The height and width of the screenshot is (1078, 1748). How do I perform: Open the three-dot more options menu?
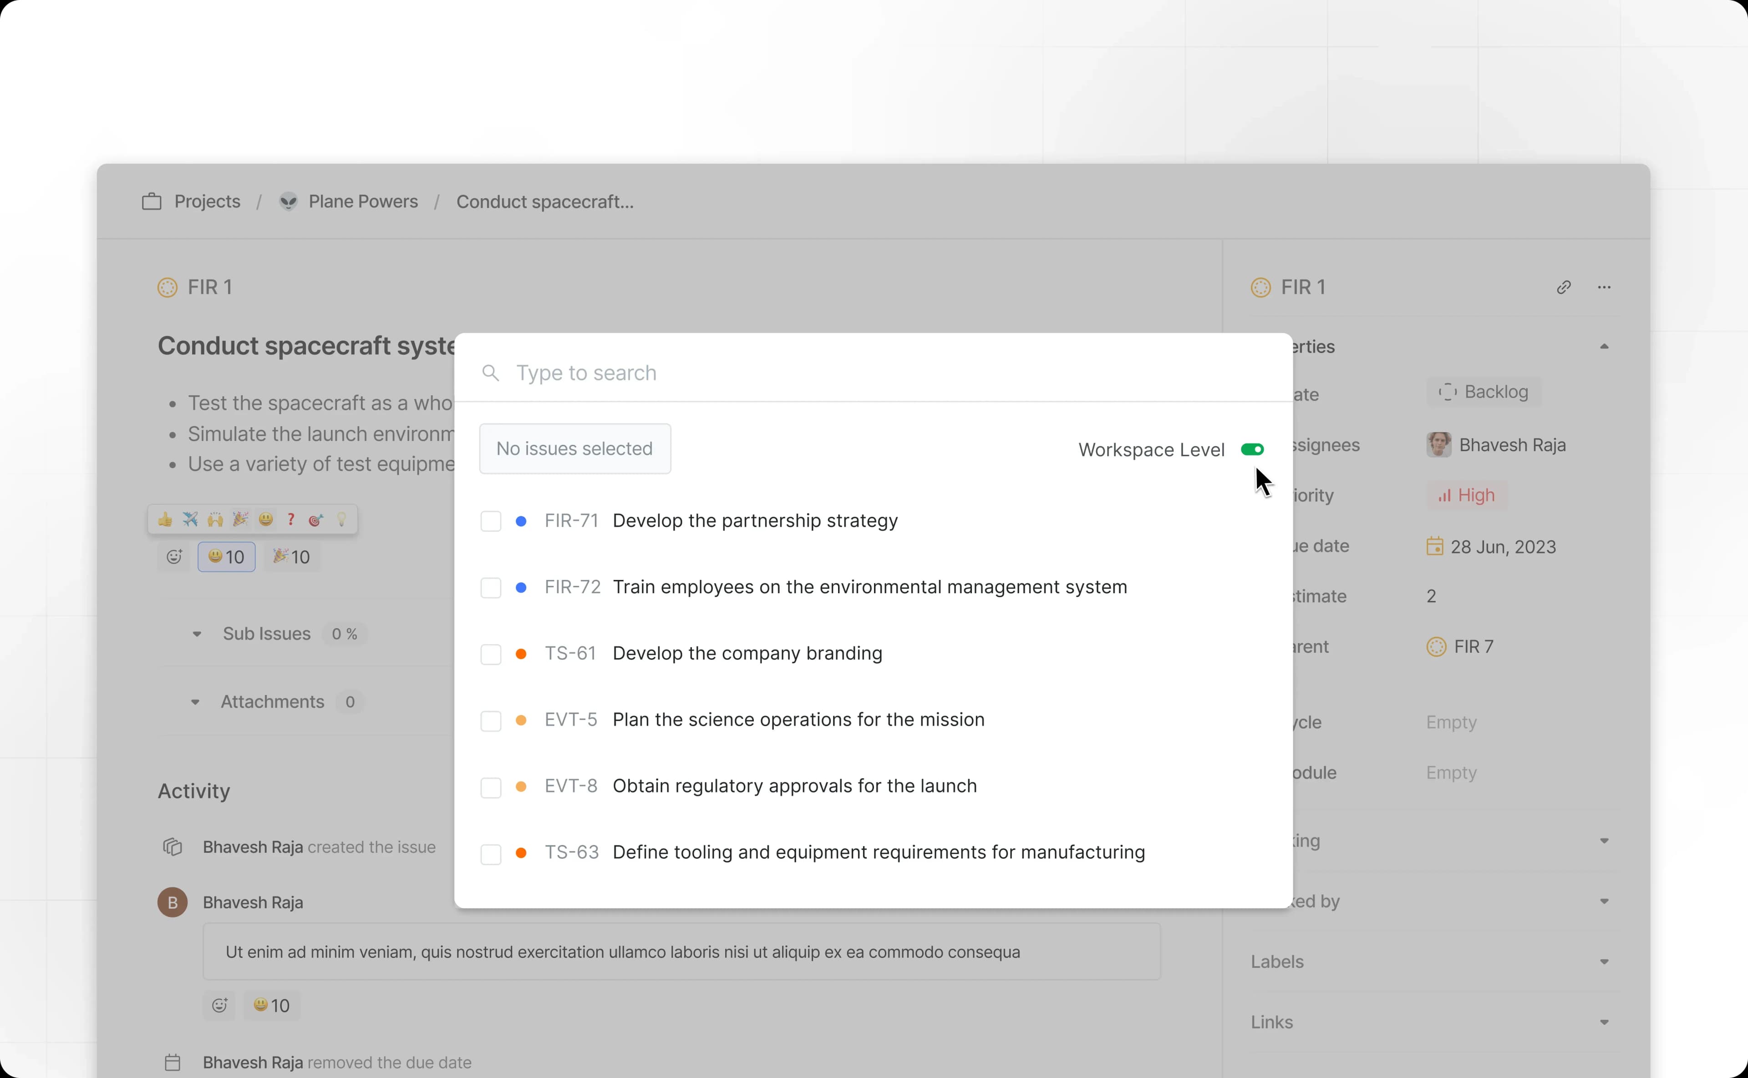click(x=1604, y=287)
